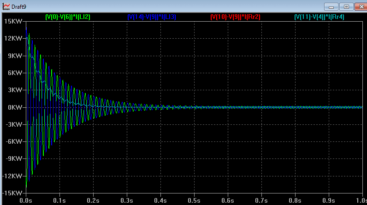367x205 pixels.
Task: Click the 15KW vertical axis label
Action: (x=13, y=21)
